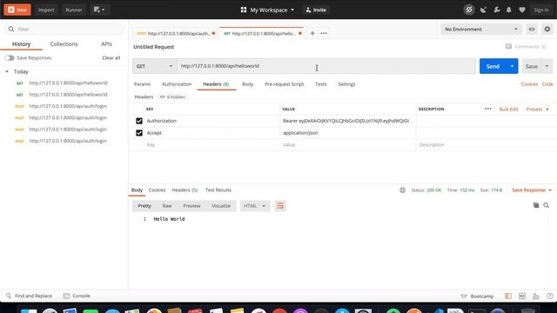Click the network globe icon in response
557x313 pixels.
click(402, 190)
